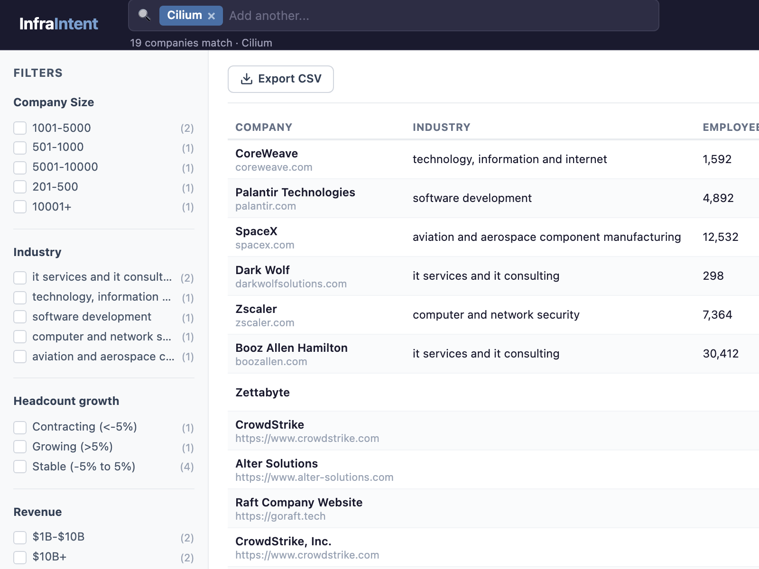Check the it services and it consulting filter
759x569 pixels.
[x=19, y=277]
